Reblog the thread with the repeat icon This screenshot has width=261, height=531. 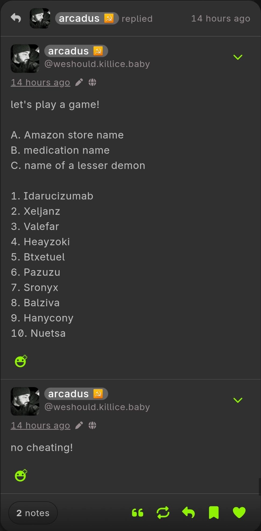pyautogui.click(x=163, y=512)
